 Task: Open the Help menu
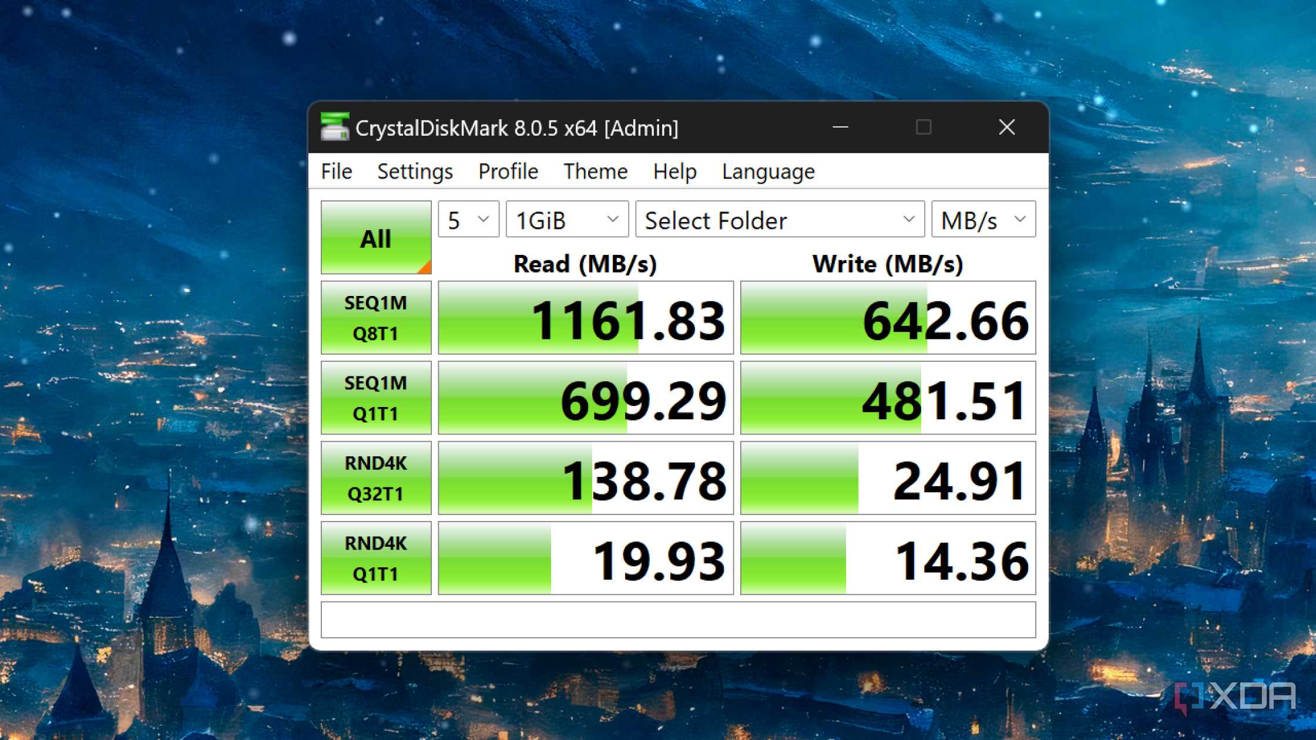674,171
